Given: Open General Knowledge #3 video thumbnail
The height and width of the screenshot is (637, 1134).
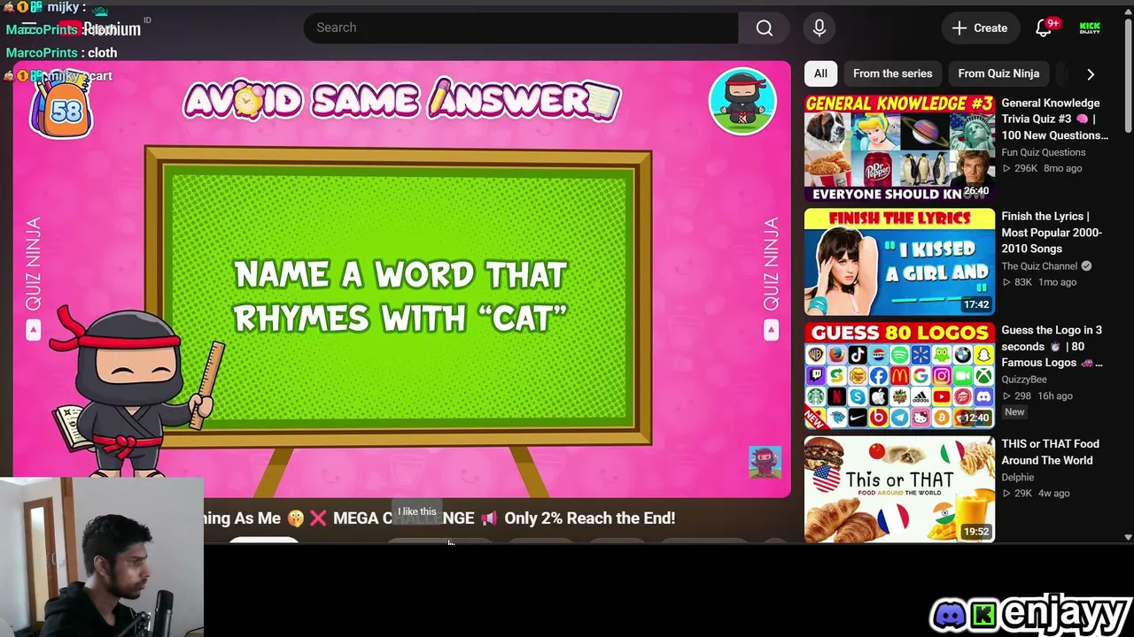Looking at the screenshot, I should [899, 148].
